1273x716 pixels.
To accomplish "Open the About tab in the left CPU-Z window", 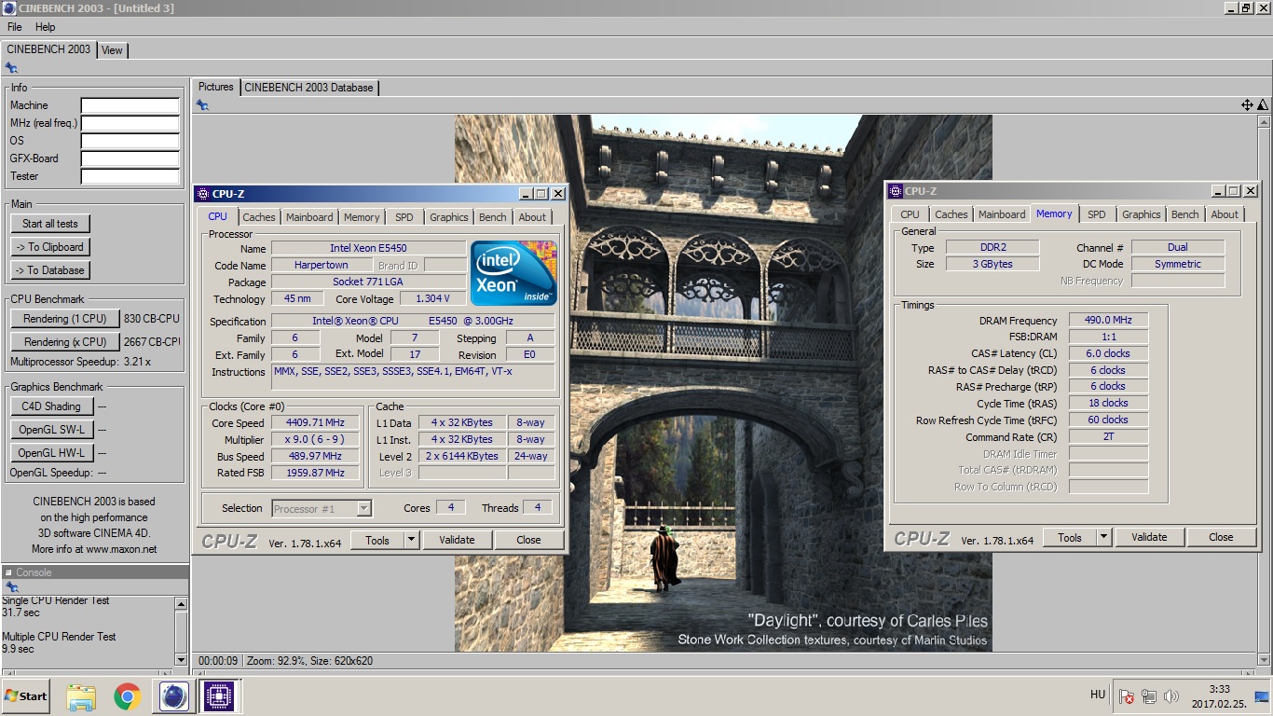I will click(x=532, y=217).
